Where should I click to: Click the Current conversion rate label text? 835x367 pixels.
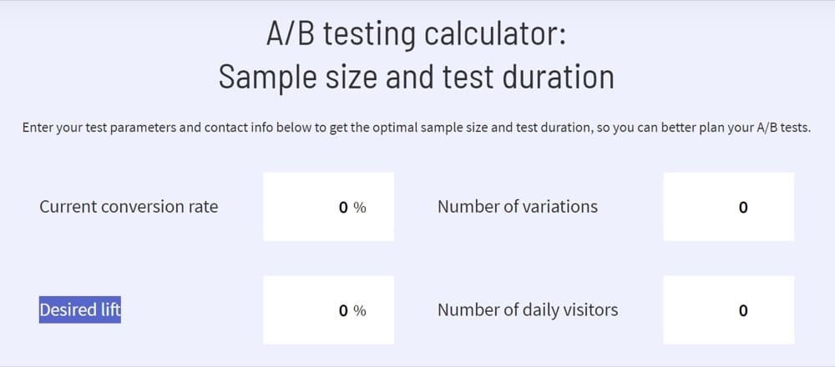129,206
